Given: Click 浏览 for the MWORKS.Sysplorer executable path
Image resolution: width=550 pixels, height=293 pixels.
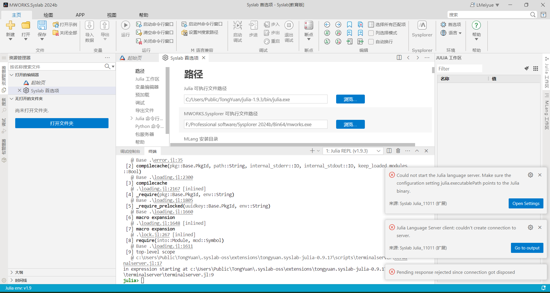Looking at the screenshot, I should click(350, 124).
